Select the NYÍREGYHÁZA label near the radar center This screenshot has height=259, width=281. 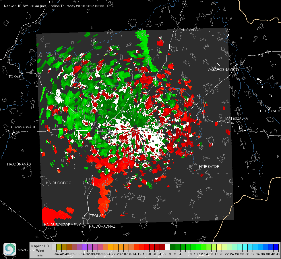click(118, 140)
